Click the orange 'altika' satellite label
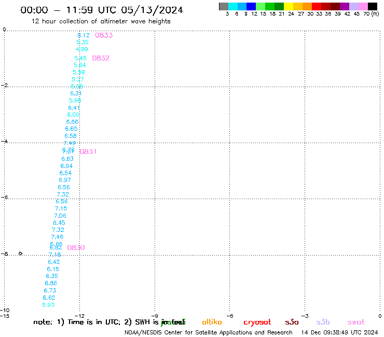384x337 pixels. click(212, 322)
